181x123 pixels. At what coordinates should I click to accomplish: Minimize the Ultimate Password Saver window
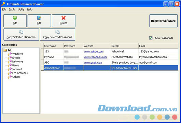(166, 4)
